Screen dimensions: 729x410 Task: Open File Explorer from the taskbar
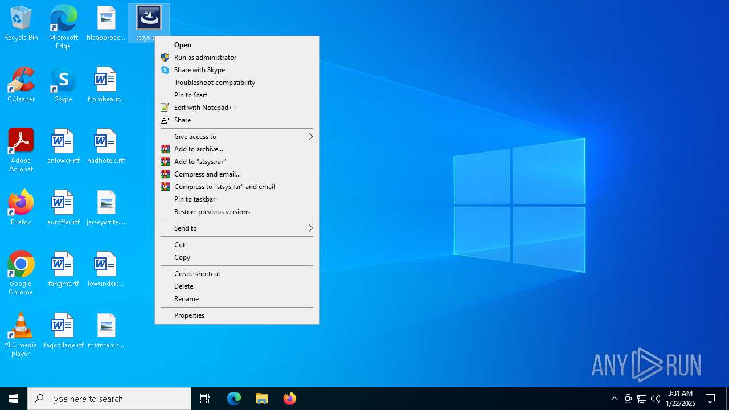point(261,399)
